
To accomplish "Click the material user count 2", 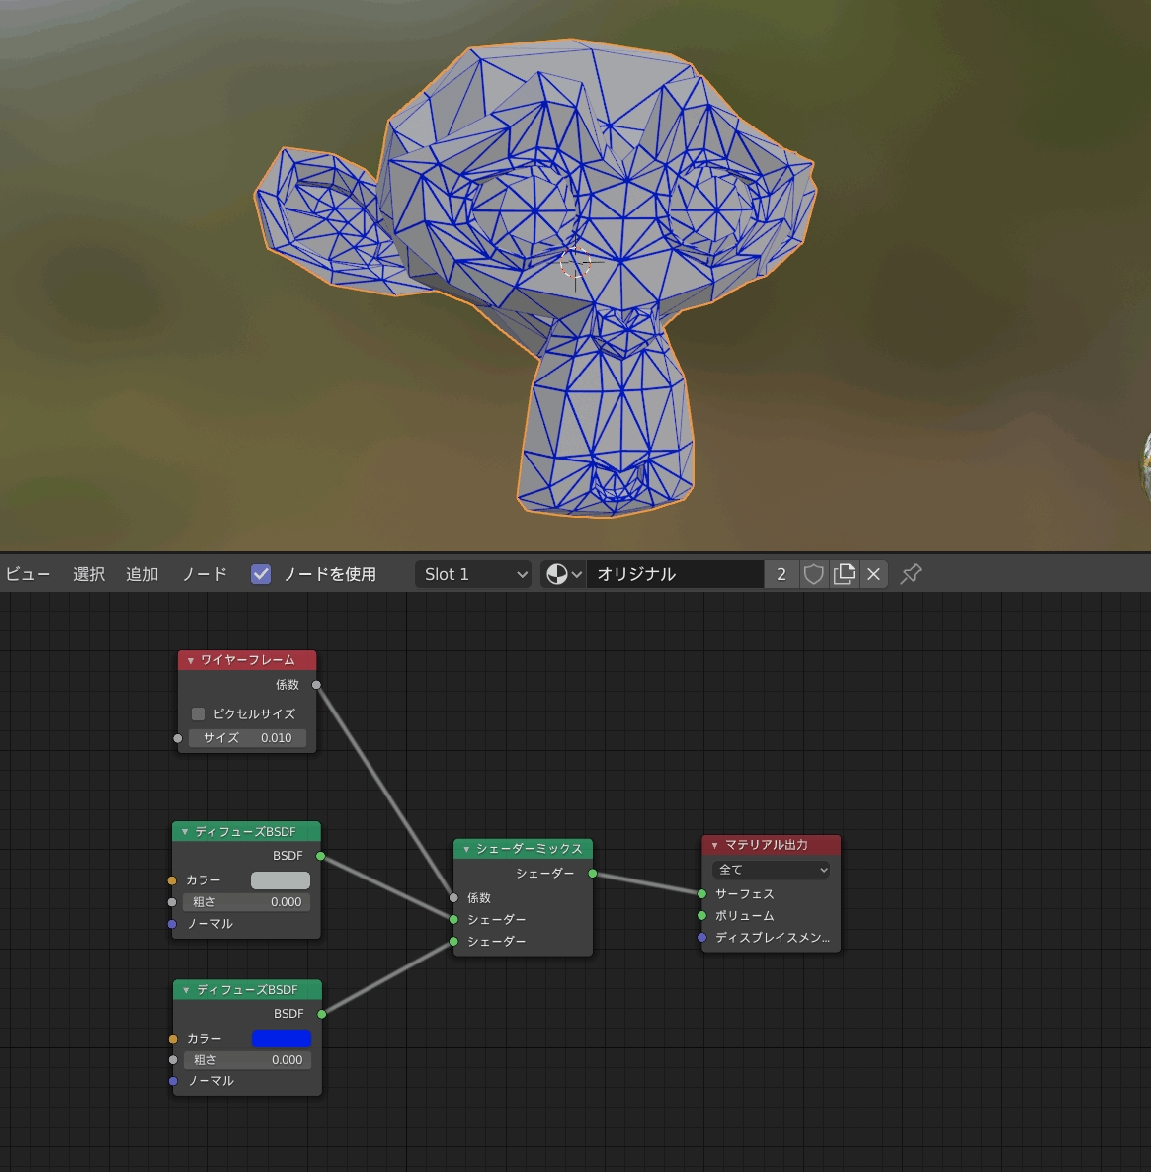I will [x=781, y=574].
